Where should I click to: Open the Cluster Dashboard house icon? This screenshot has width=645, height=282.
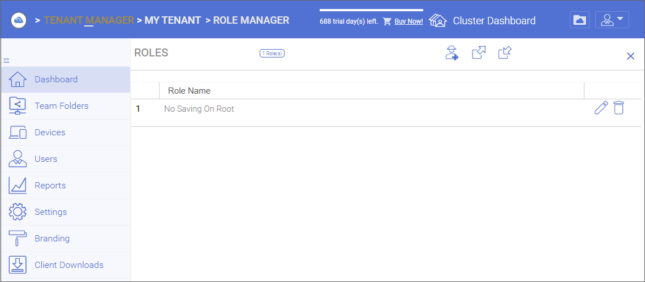pos(438,20)
